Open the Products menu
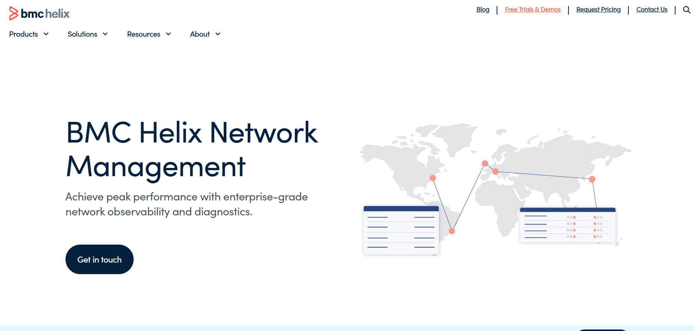The width and height of the screenshot is (695, 331). tap(24, 34)
